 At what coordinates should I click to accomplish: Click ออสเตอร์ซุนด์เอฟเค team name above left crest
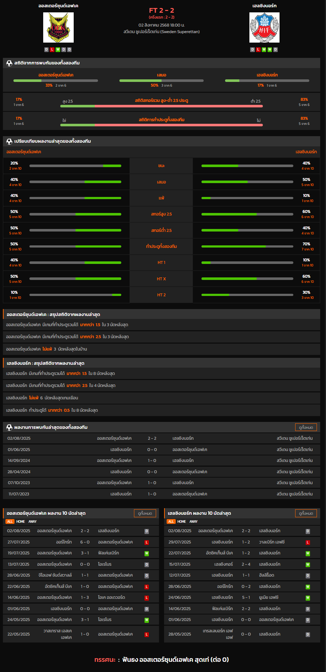(x=58, y=6)
